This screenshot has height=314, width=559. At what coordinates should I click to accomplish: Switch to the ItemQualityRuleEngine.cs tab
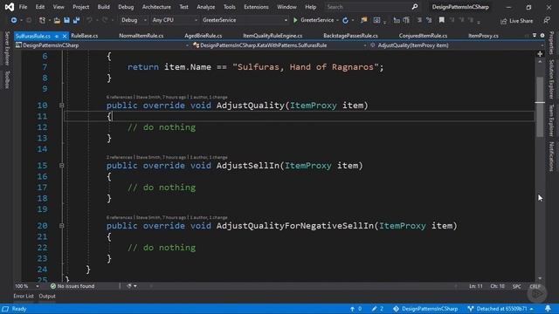click(x=273, y=36)
